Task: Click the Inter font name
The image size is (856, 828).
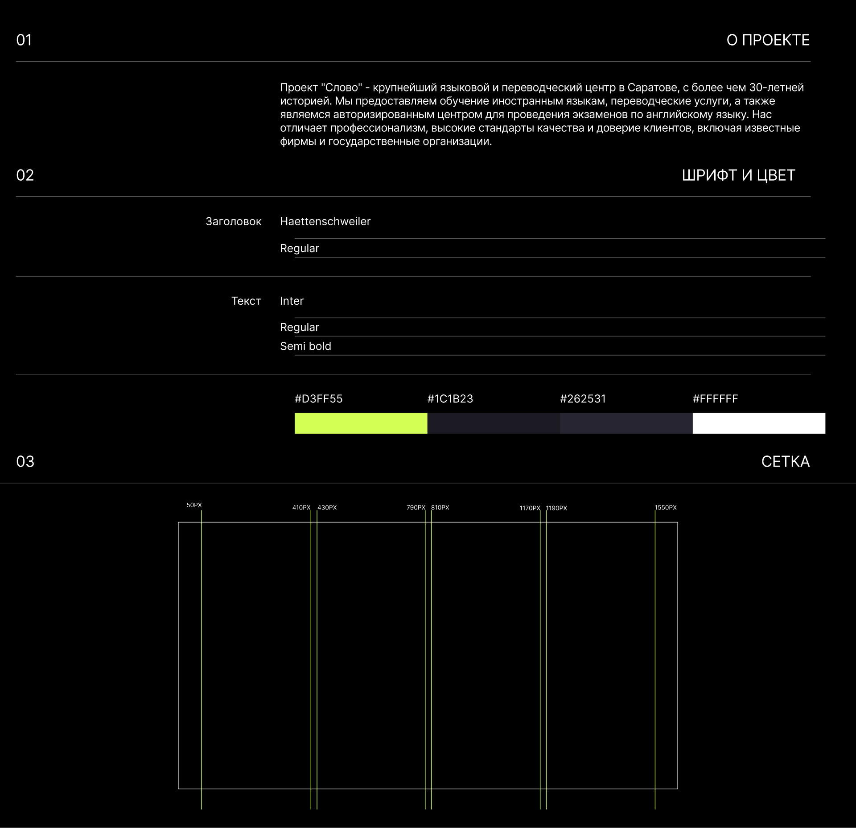Action: [x=292, y=301]
